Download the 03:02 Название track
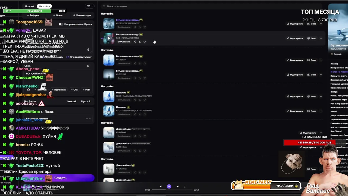Screen dimensions: 348x196 click(x=140, y=114)
